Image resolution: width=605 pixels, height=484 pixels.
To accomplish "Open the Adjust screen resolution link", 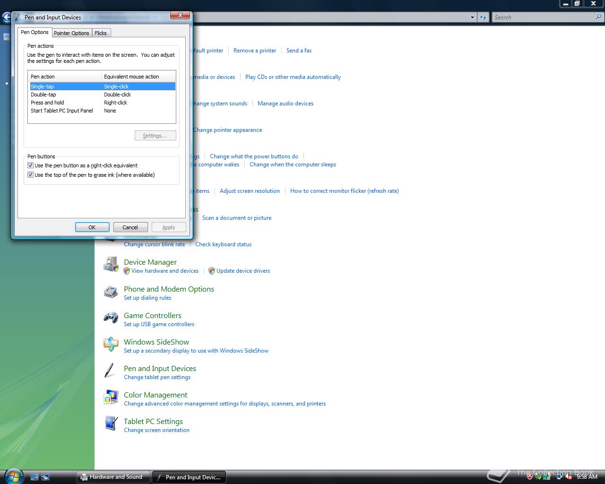I will coord(250,191).
